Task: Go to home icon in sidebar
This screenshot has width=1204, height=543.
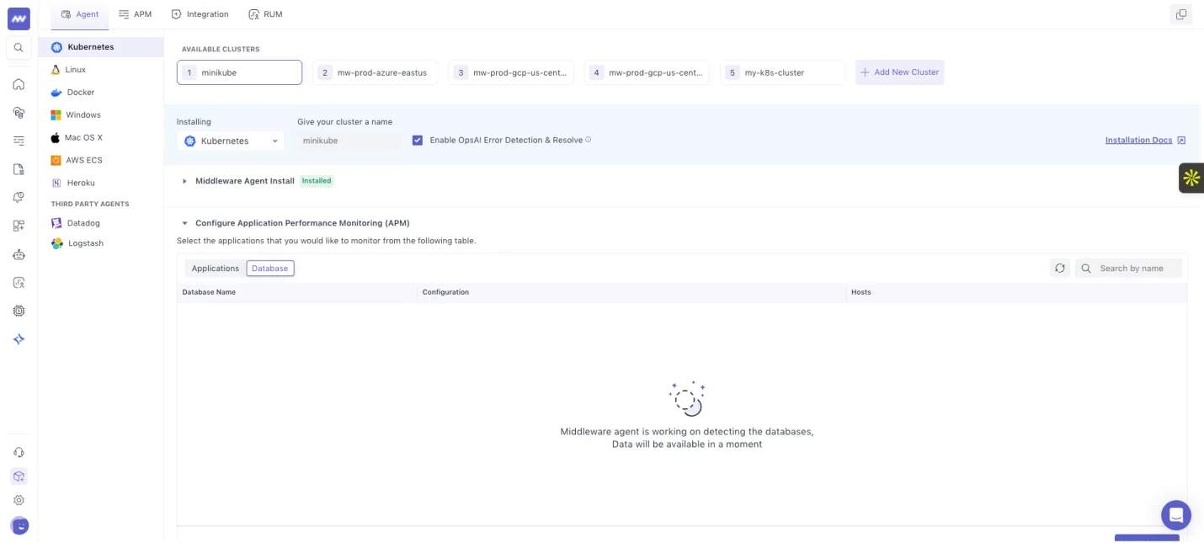Action: point(19,84)
